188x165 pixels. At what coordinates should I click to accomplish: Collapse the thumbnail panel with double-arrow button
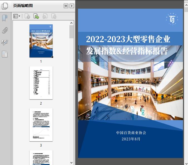click(x=66, y=6)
